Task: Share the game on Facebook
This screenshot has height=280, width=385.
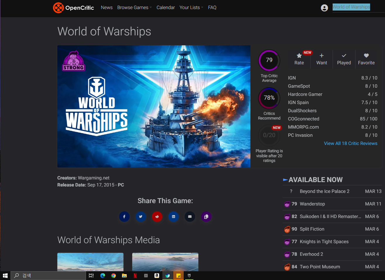Action: 124,217
